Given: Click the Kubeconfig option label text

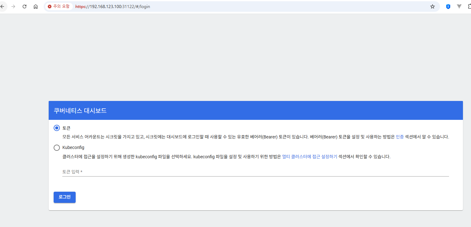Looking at the screenshot, I should [73, 148].
